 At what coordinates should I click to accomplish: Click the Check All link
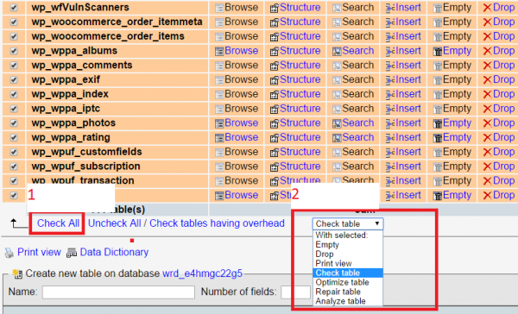58,223
